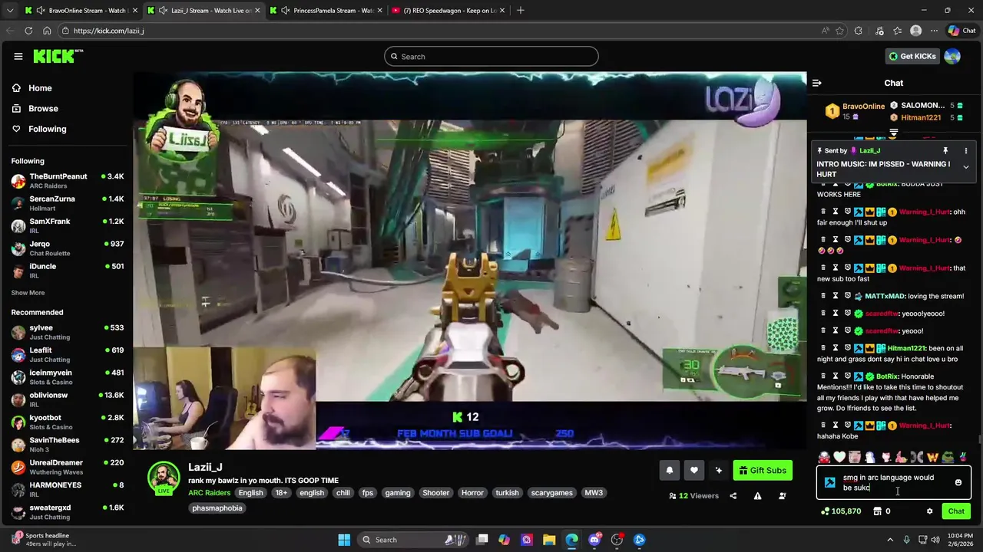Screen dimensions: 983x552
Task: Send message with Chat button
Action: tap(956, 511)
